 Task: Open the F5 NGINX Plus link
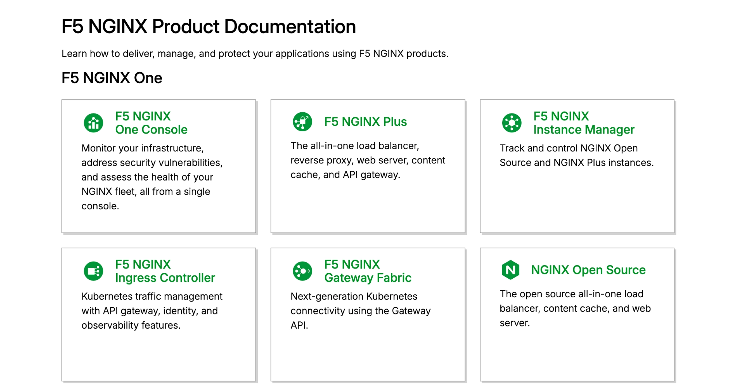[366, 122]
